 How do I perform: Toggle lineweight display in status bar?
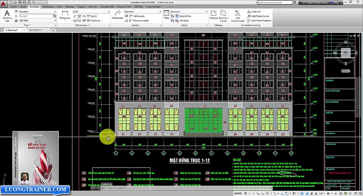click(x=294, y=193)
